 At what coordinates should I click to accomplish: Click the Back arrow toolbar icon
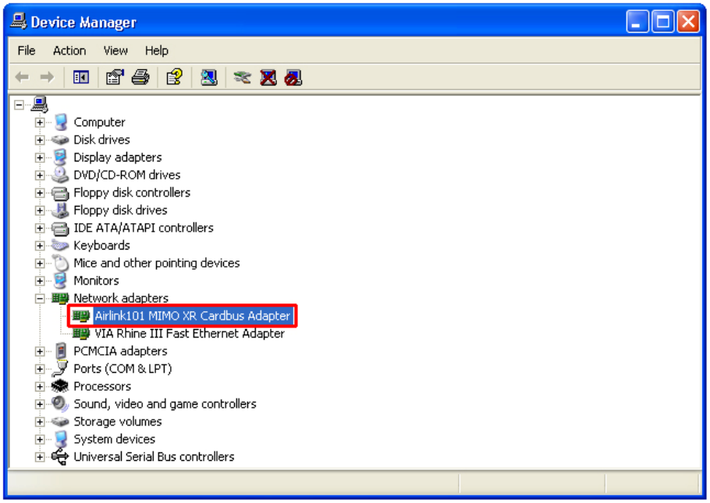click(x=22, y=77)
